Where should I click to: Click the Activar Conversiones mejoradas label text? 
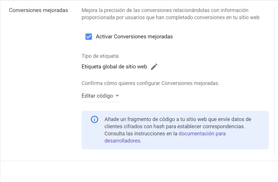pos(134,37)
